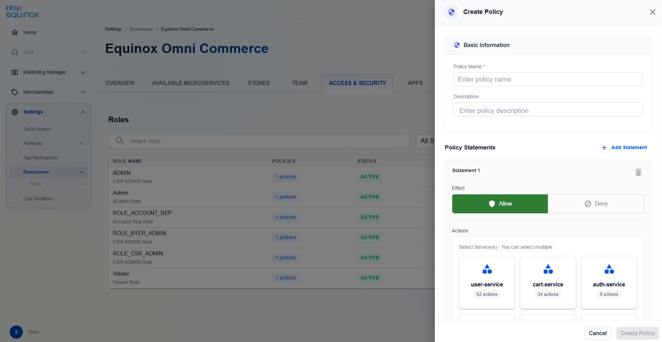Click the ADMIN CSR ADMIN Role row
The width and height of the screenshot is (662, 342).
click(x=272, y=177)
